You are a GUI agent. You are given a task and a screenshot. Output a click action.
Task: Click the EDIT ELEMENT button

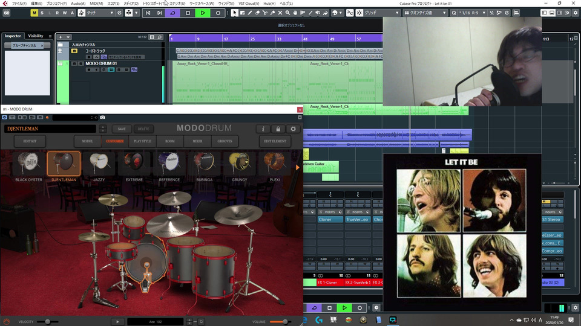pyautogui.click(x=275, y=141)
